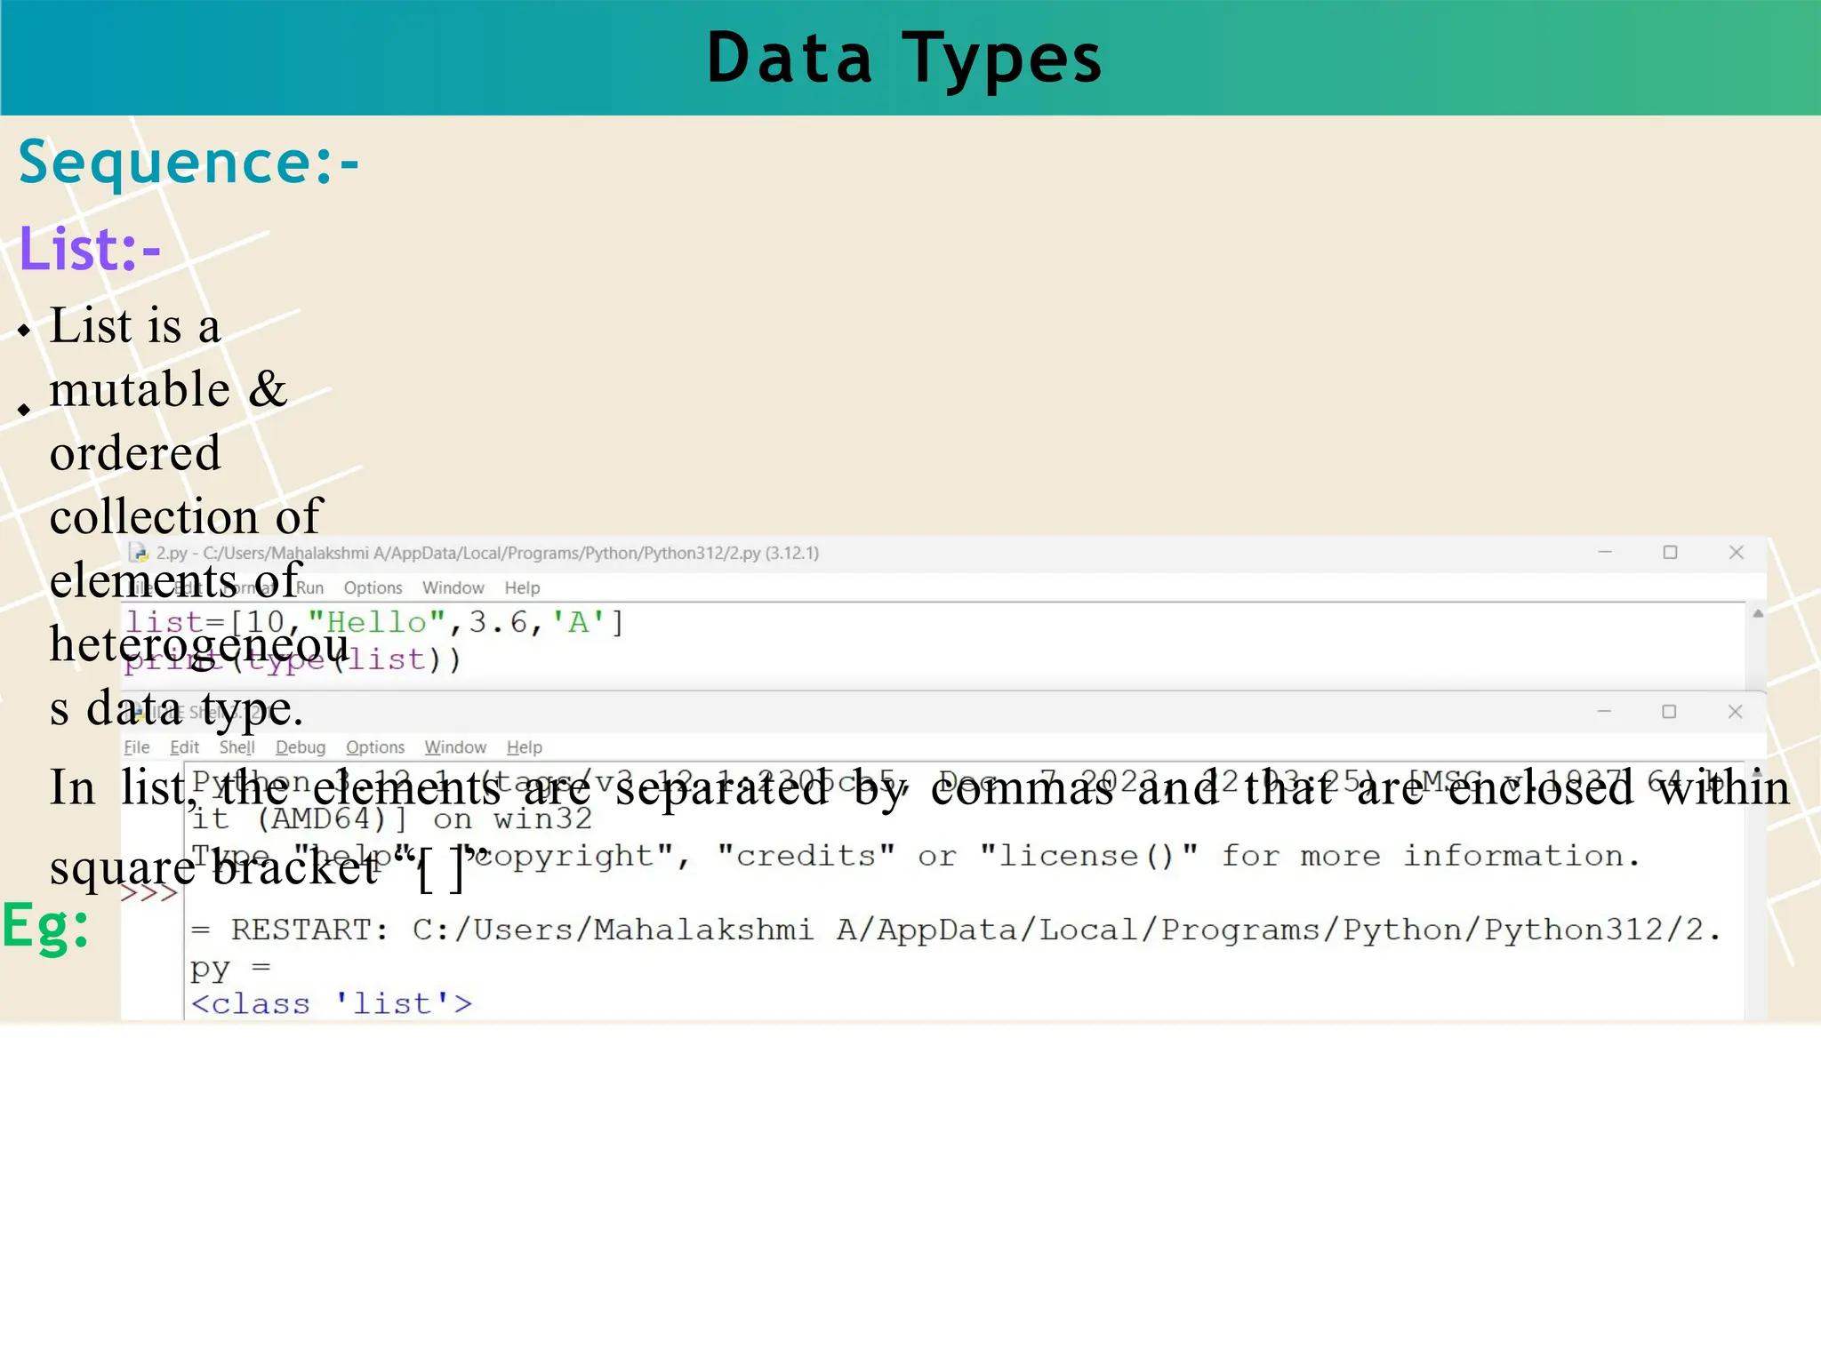The width and height of the screenshot is (1821, 1365).
Task: Maximize the 2.py editor window
Action: [1670, 552]
